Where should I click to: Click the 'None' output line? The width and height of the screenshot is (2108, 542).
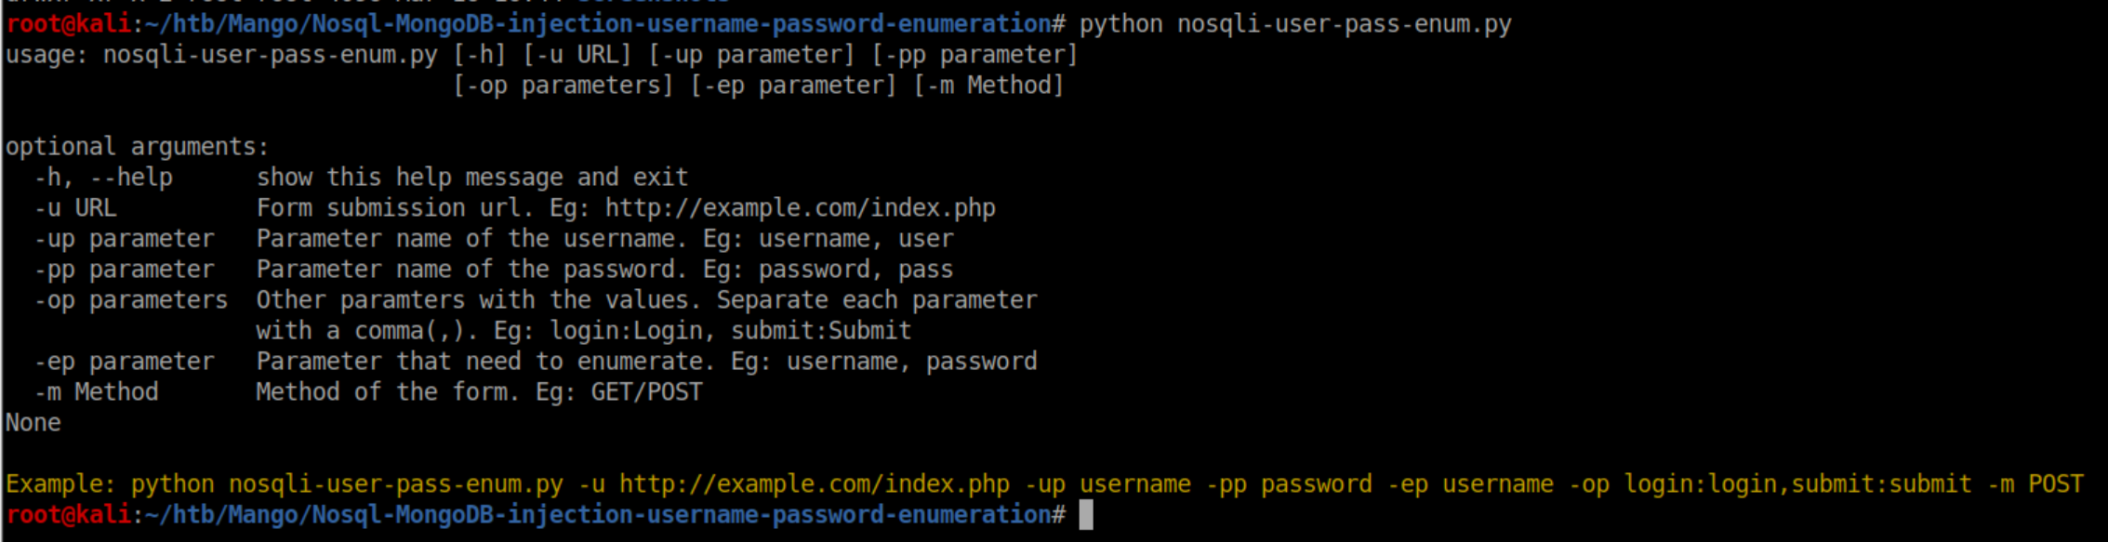pos(33,423)
